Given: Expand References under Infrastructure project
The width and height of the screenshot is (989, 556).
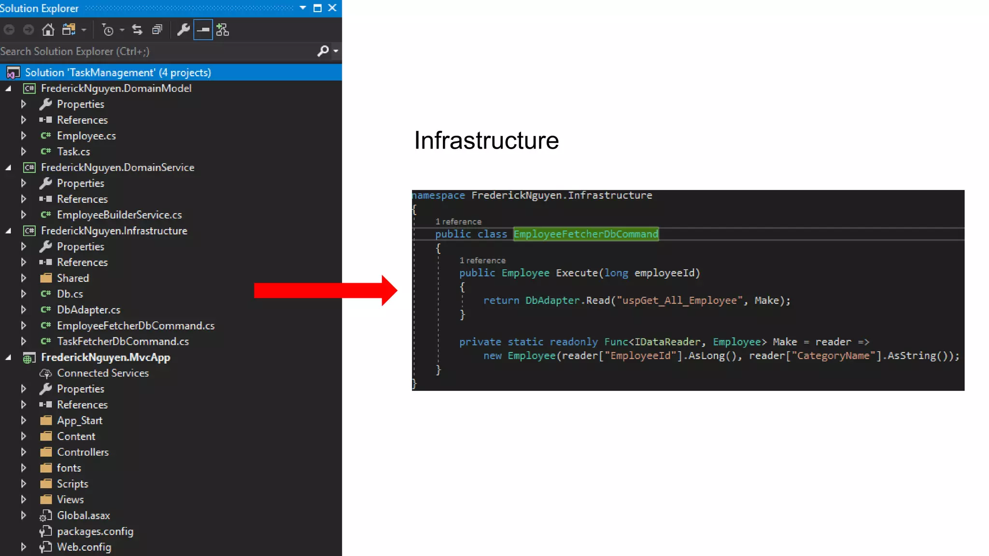Looking at the screenshot, I should (x=23, y=262).
